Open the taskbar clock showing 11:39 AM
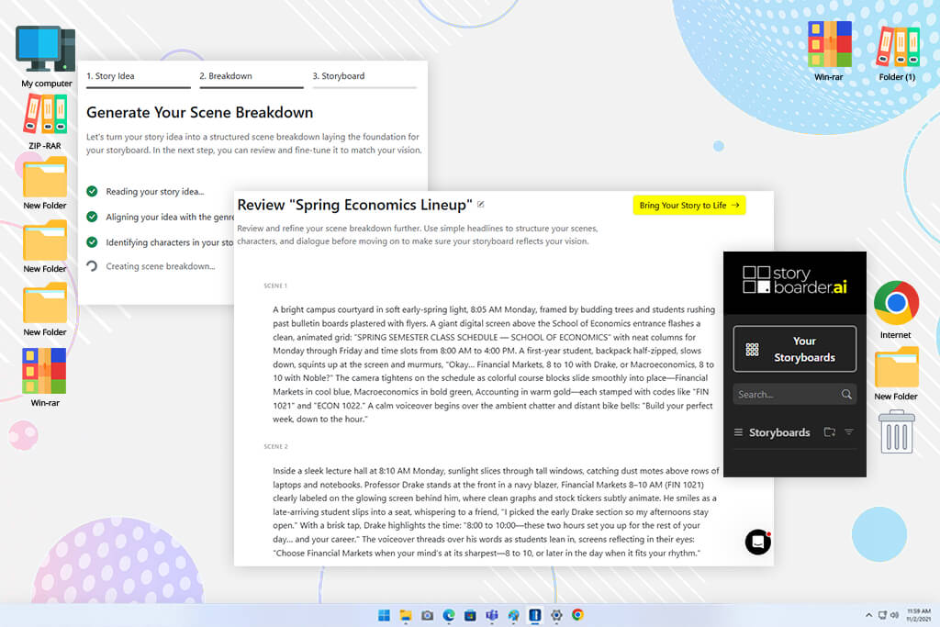Image resolution: width=940 pixels, height=627 pixels. pyautogui.click(x=918, y=615)
